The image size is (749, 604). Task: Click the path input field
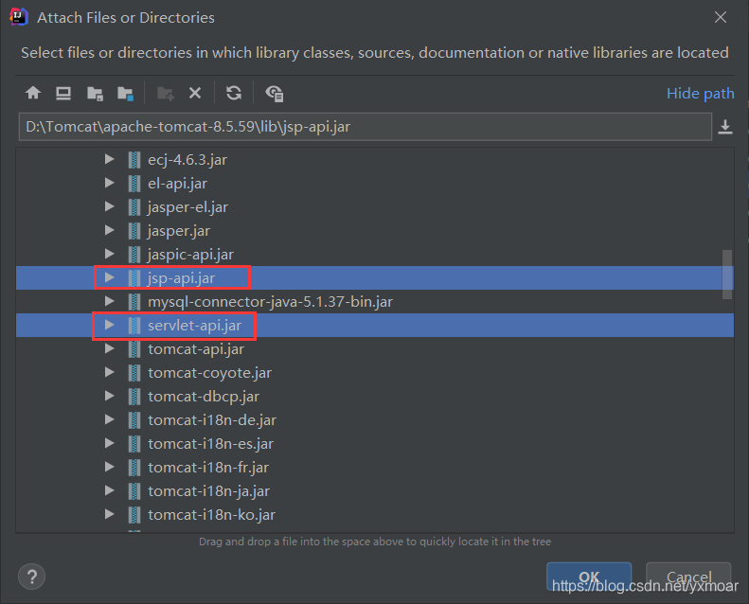click(x=366, y=127)
